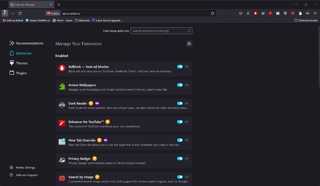Open the Firefox hamburger application menu
This screenshot has height=186, width=320.
pyautogui.click(x=315, y=13)
